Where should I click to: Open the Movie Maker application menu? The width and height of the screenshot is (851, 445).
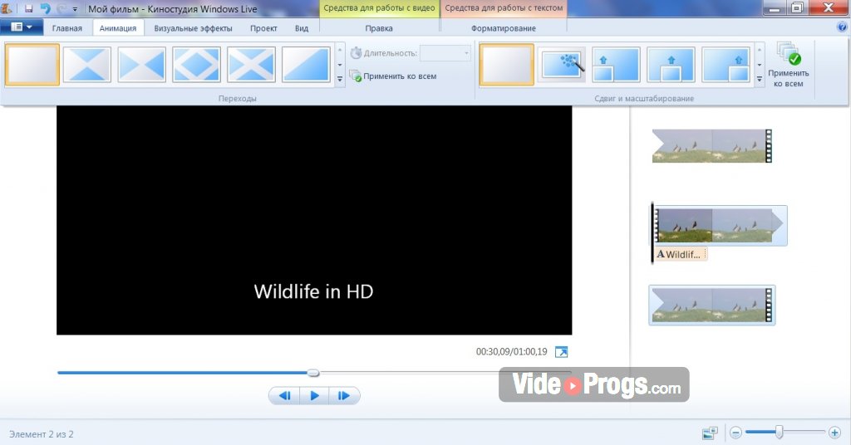(x=21, y=27)
